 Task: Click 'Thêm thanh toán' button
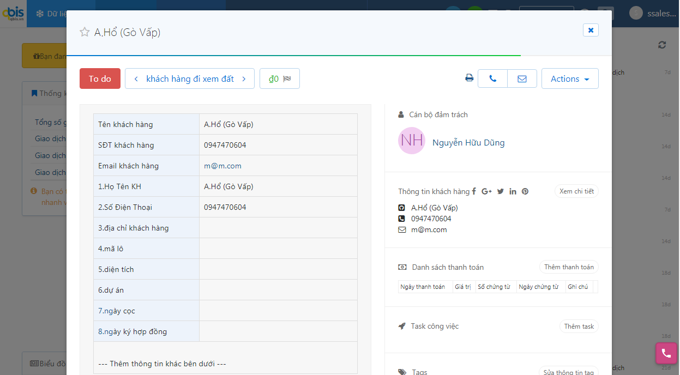[x=569, y=267]
